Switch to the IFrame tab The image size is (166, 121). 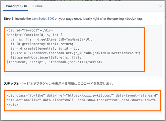pyautogui.click(x=38, y=6)
